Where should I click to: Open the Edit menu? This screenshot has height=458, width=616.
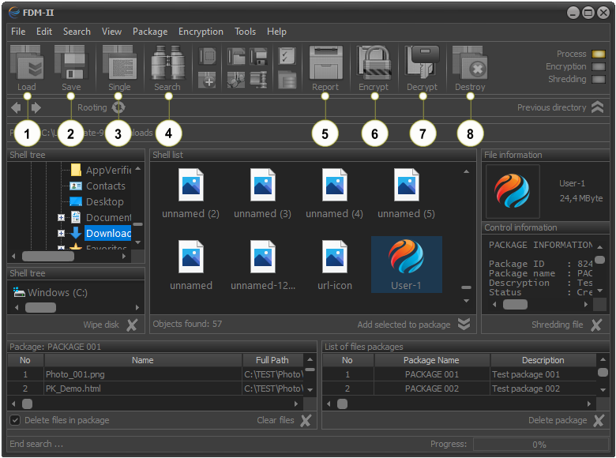coord(44,32)
